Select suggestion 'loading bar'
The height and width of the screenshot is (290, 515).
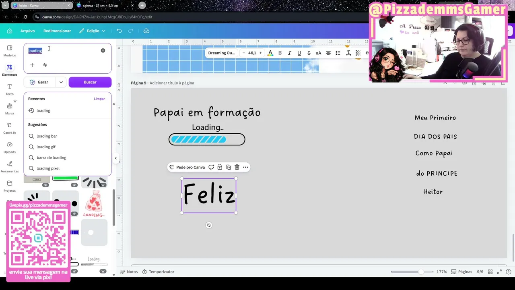[x=68, y=136]
